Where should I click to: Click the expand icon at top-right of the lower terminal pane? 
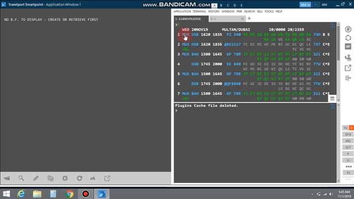332,106
